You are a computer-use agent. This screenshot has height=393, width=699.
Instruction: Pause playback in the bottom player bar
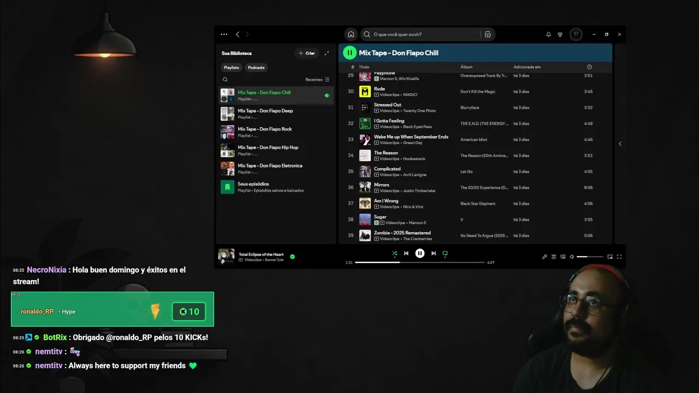[419, 253]
